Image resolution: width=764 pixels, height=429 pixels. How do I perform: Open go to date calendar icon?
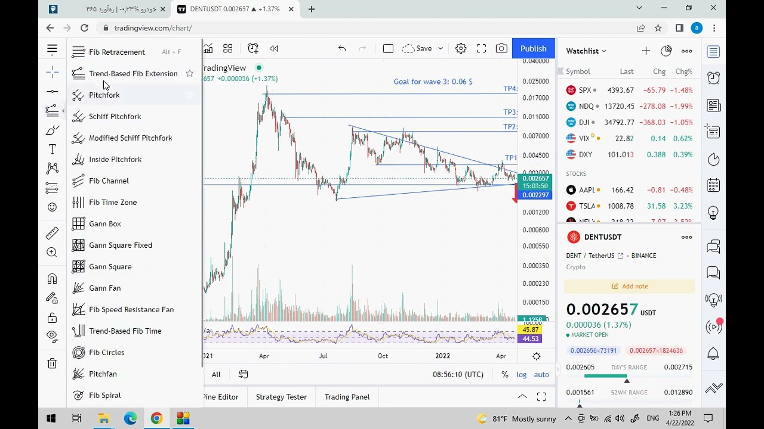click(243, 374)
